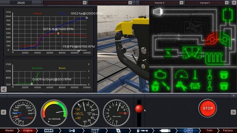Click the 2020 year field
The image size is (237, 133).
point(21,3)
